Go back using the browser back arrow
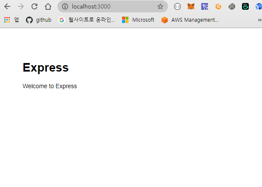The width and height of the screenshot is (262, 187). 7,6
